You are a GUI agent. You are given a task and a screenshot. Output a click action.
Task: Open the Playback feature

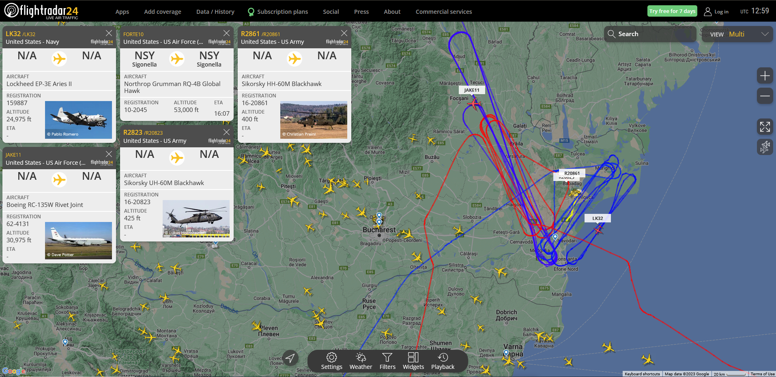(443, 361)
